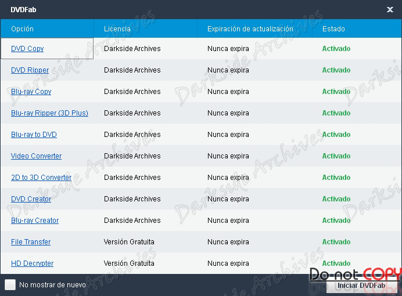Screen dimensions: 402x296
Task: Click Activado status in File Transfer row
Action: point(336,242)
